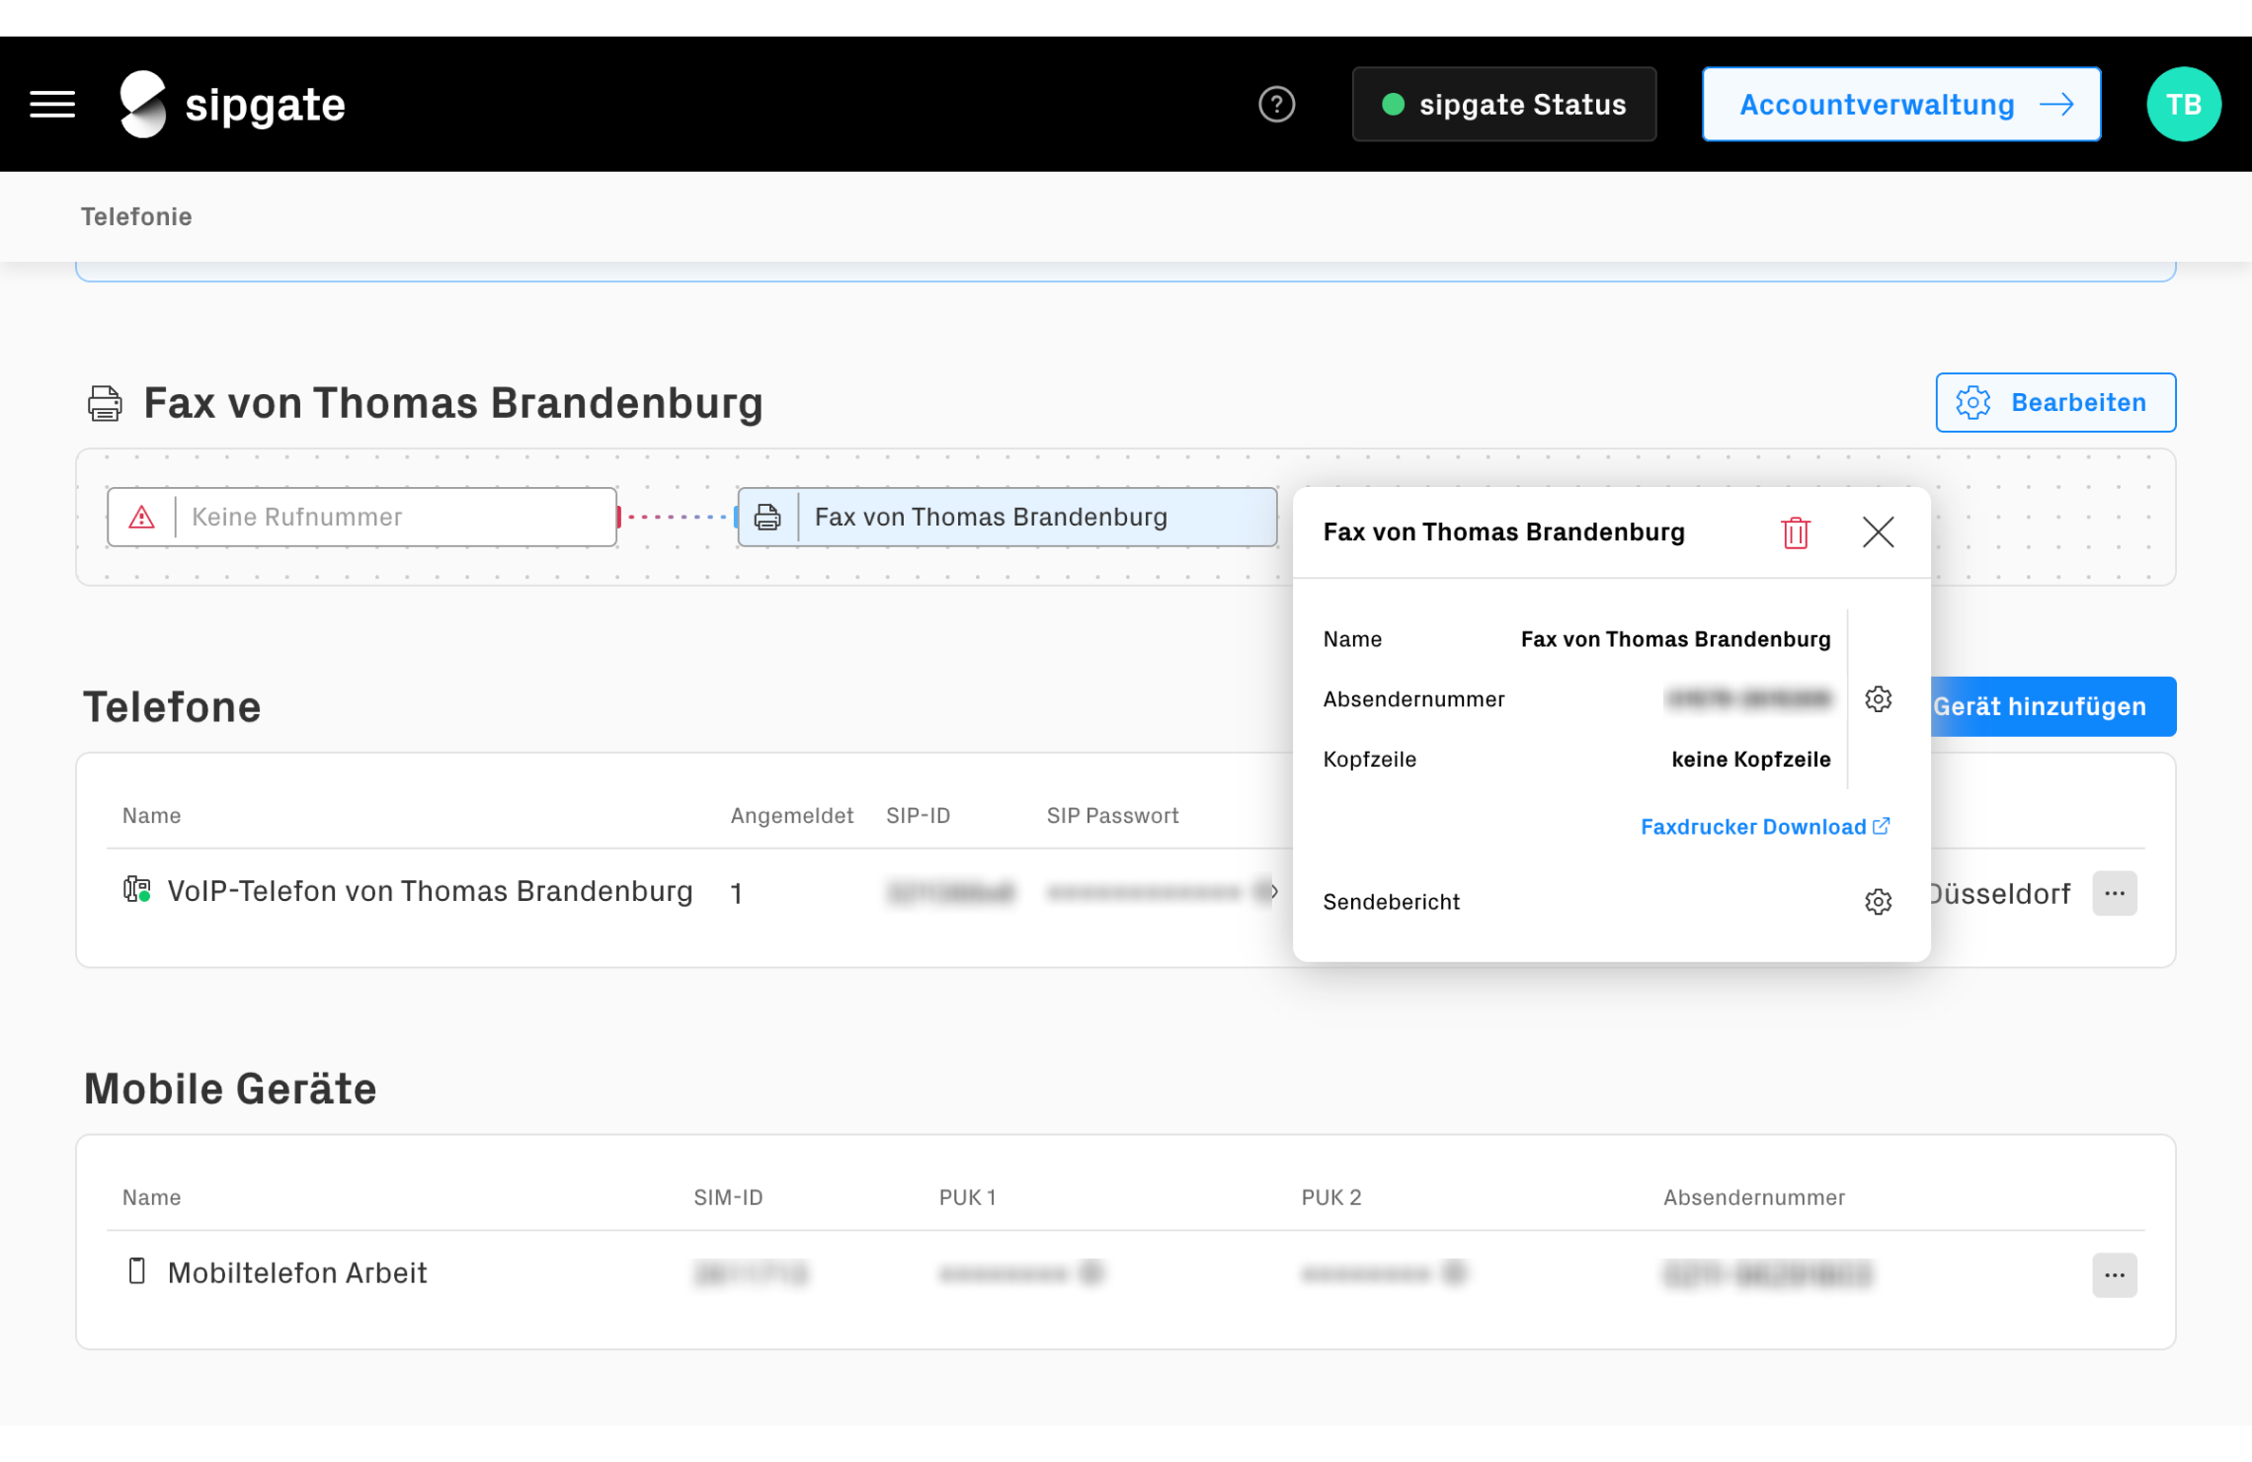Show the hidden VoIP SIP password
Image resolution: width=2252 pixels, height=1462 pixels.
[x=1264, y=892]
